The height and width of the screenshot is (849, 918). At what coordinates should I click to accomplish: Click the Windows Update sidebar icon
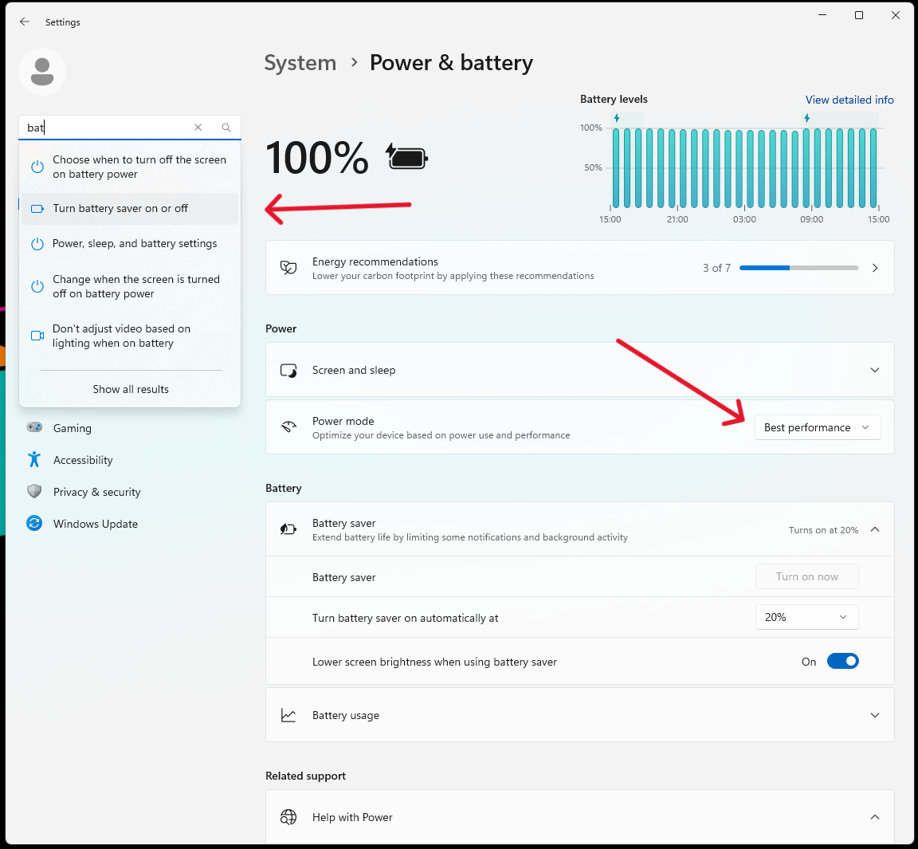(x=34, y=524)
